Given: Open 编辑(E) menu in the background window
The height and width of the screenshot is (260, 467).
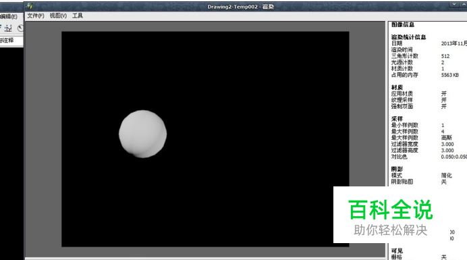Looking at the screenshot, I should click(8, 16).
